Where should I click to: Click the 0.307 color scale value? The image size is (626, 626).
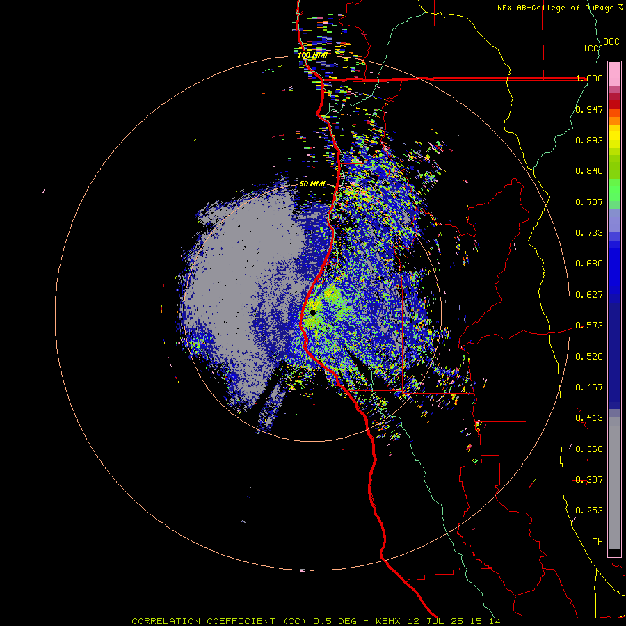click(589, 480)
